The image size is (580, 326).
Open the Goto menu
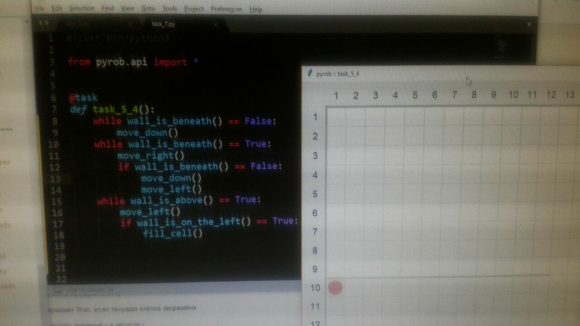pyautogui.click(x=148, y=9)
